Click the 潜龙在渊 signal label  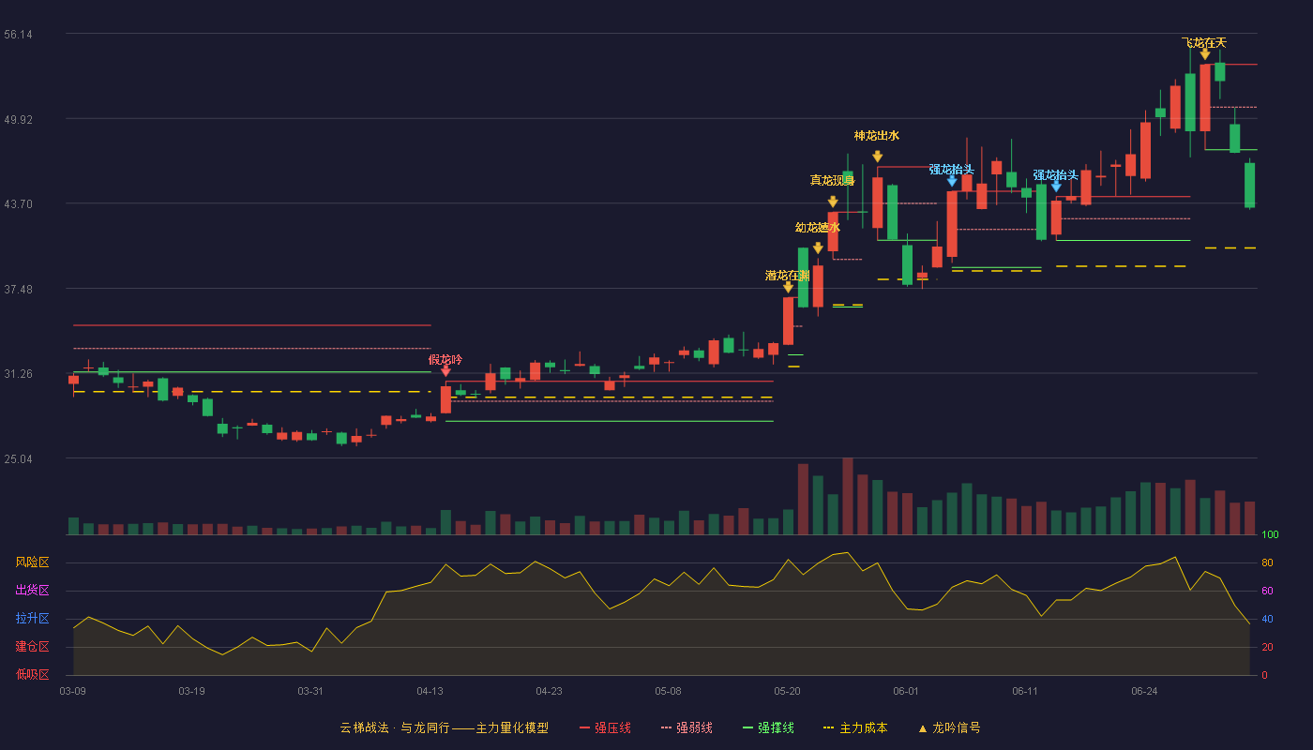click(x=788, y=276)
